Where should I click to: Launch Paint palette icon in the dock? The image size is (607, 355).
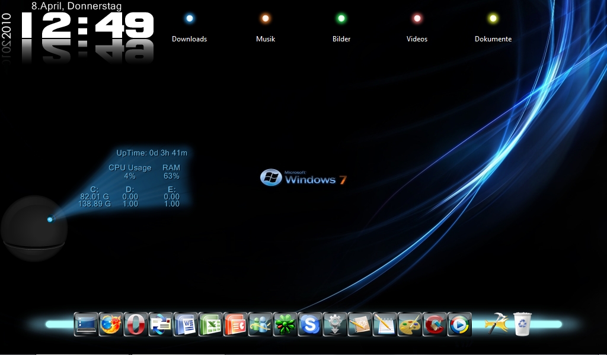[410, 324]
